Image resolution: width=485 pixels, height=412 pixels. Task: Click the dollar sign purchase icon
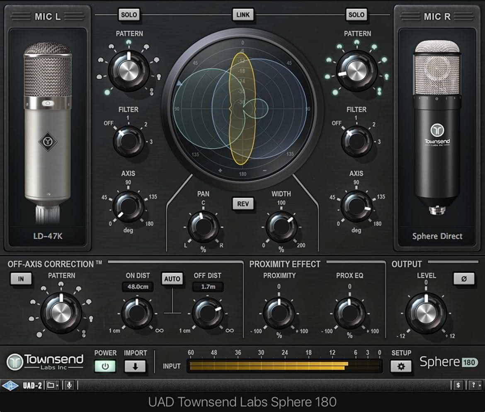pyautogui.click(x=458, y=385)
